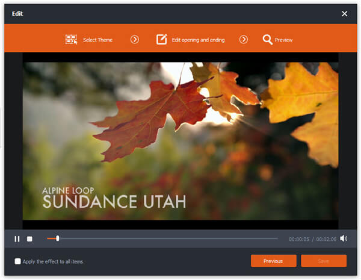The height and width of the screenshot is (280, 361).
Task: Pause the video playback
Action: point(17,239)
